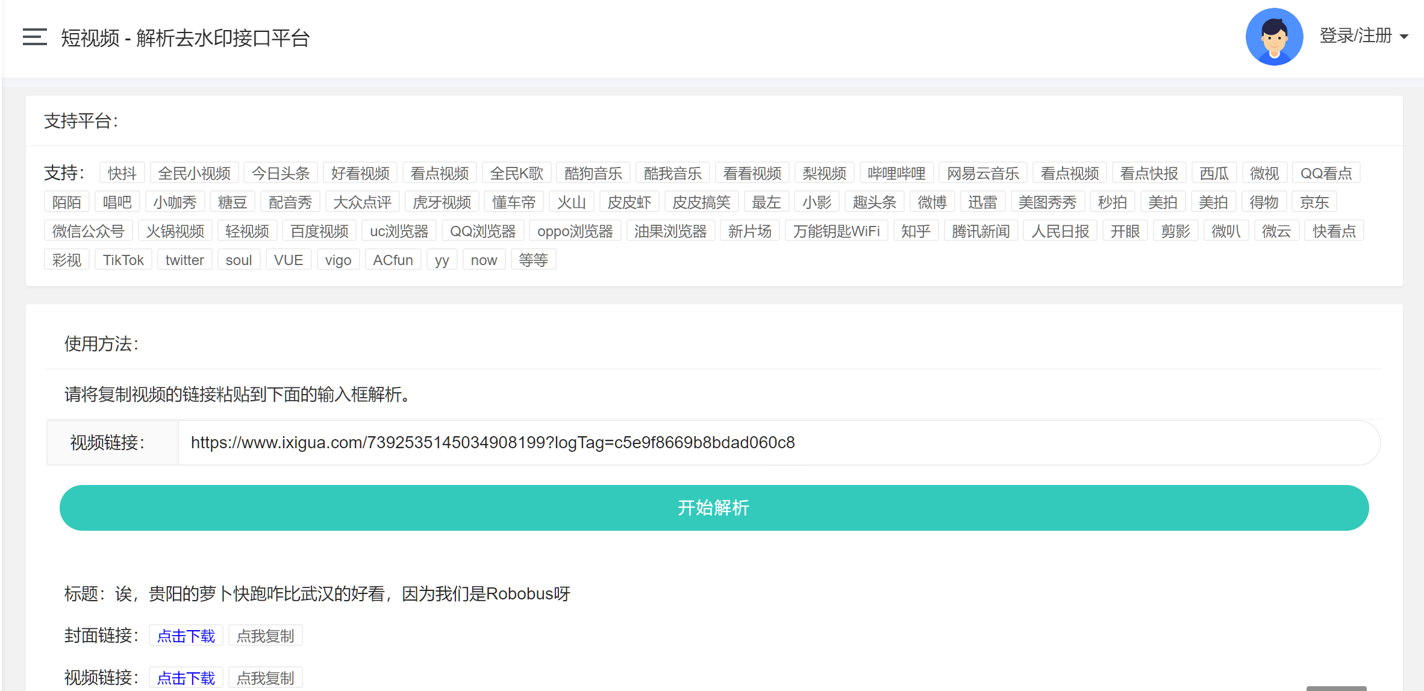This screenshot has height=691, width=1424.
Task: Select the 糖豆 tag
Action: tap(233, 202)
